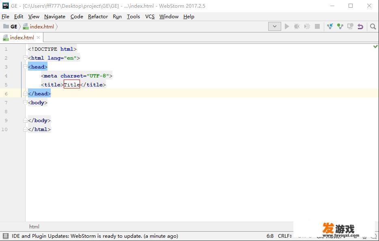Open the File menu

point(5,17)
